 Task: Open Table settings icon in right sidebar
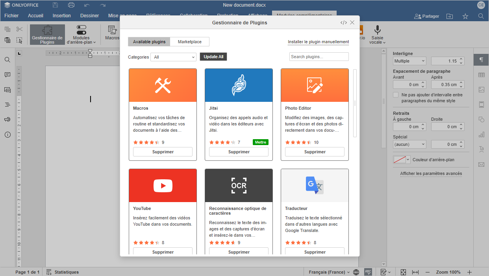[481, 75]
